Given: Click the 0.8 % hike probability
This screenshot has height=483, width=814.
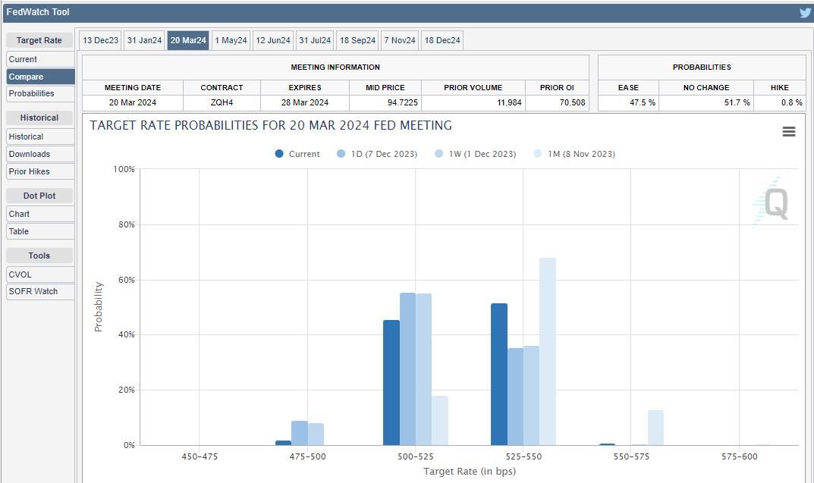Looking at the screenshot, I should (792, 102).
